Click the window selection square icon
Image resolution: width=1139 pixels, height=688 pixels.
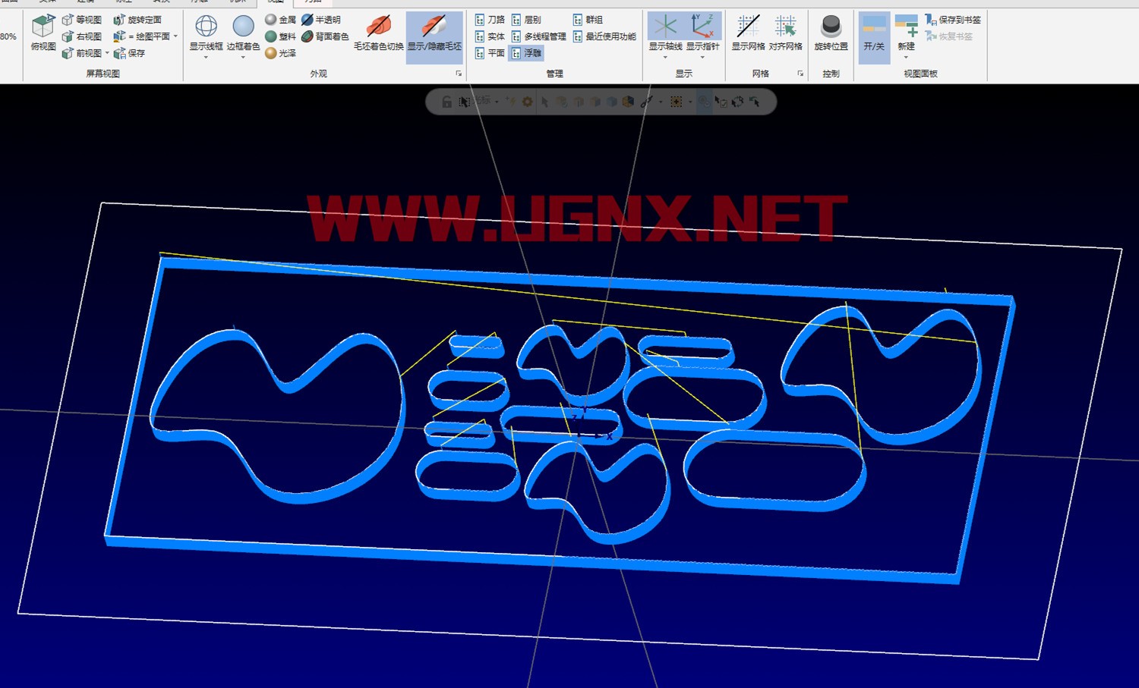[x=676, y=102]
